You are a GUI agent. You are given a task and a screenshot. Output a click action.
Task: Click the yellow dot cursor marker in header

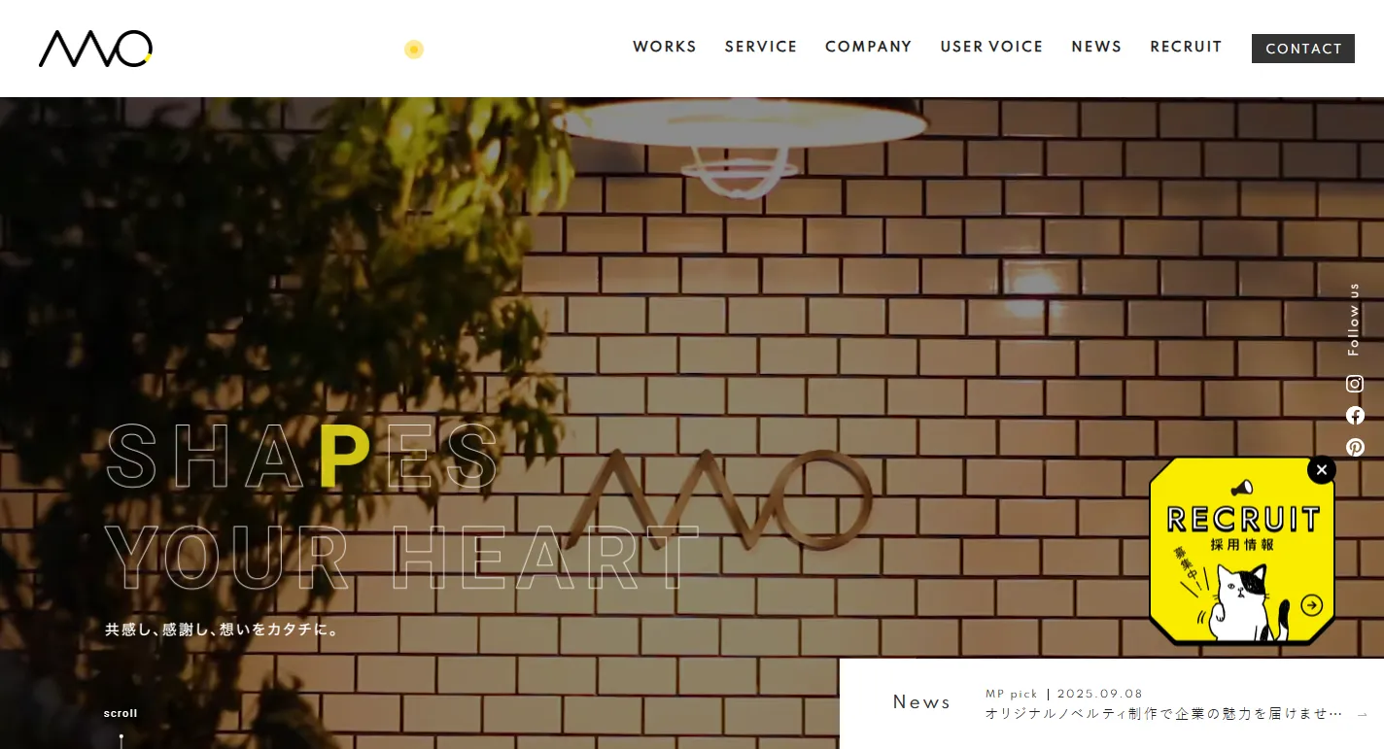coord(414,49)
